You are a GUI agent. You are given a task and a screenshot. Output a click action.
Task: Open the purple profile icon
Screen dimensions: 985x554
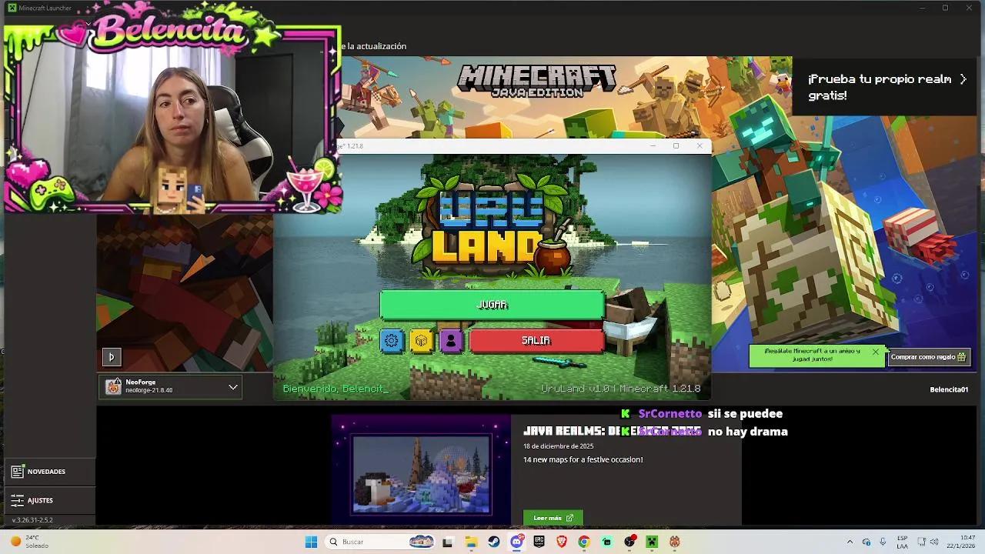click(x=452, y=340)
